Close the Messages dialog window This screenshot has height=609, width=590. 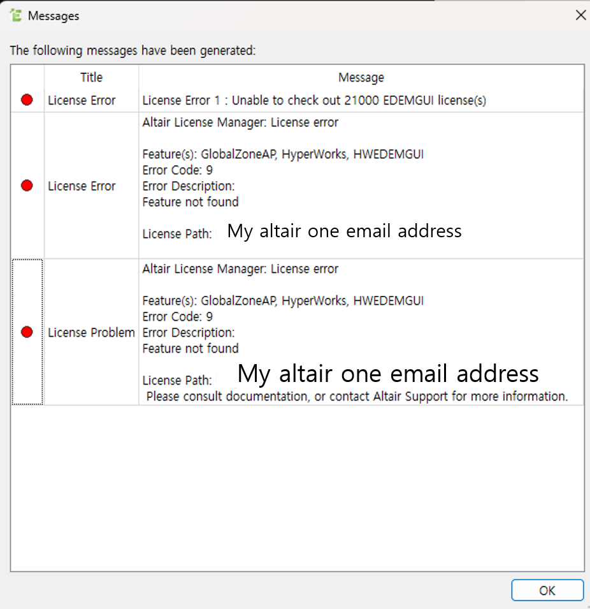point(580,15)
